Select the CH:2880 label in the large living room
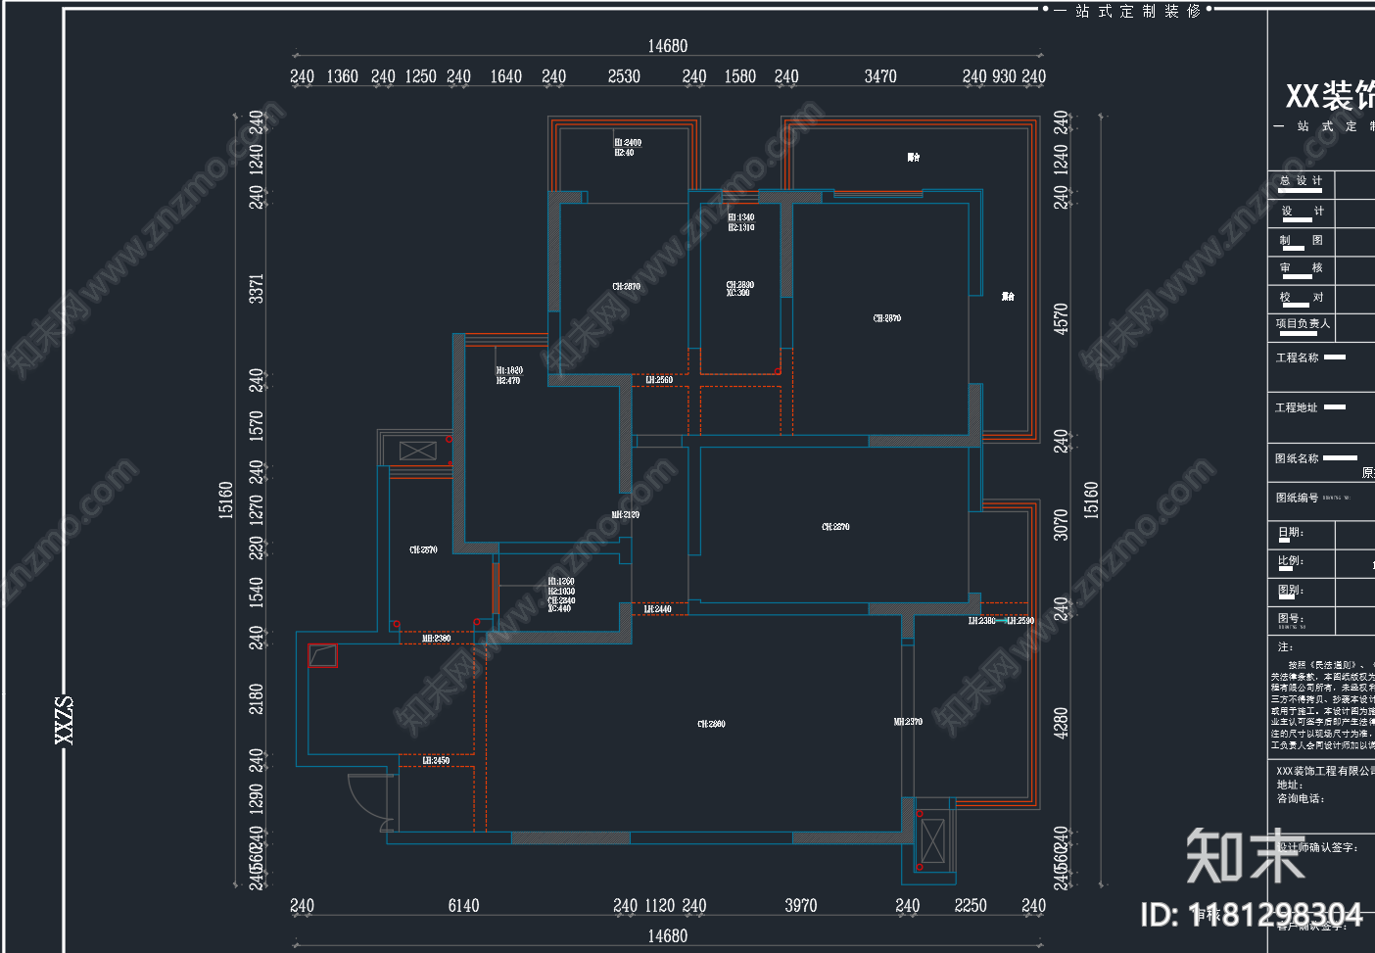Viewport: 1375px width, 953px height. pyautogui.click(x=711, y=724)
